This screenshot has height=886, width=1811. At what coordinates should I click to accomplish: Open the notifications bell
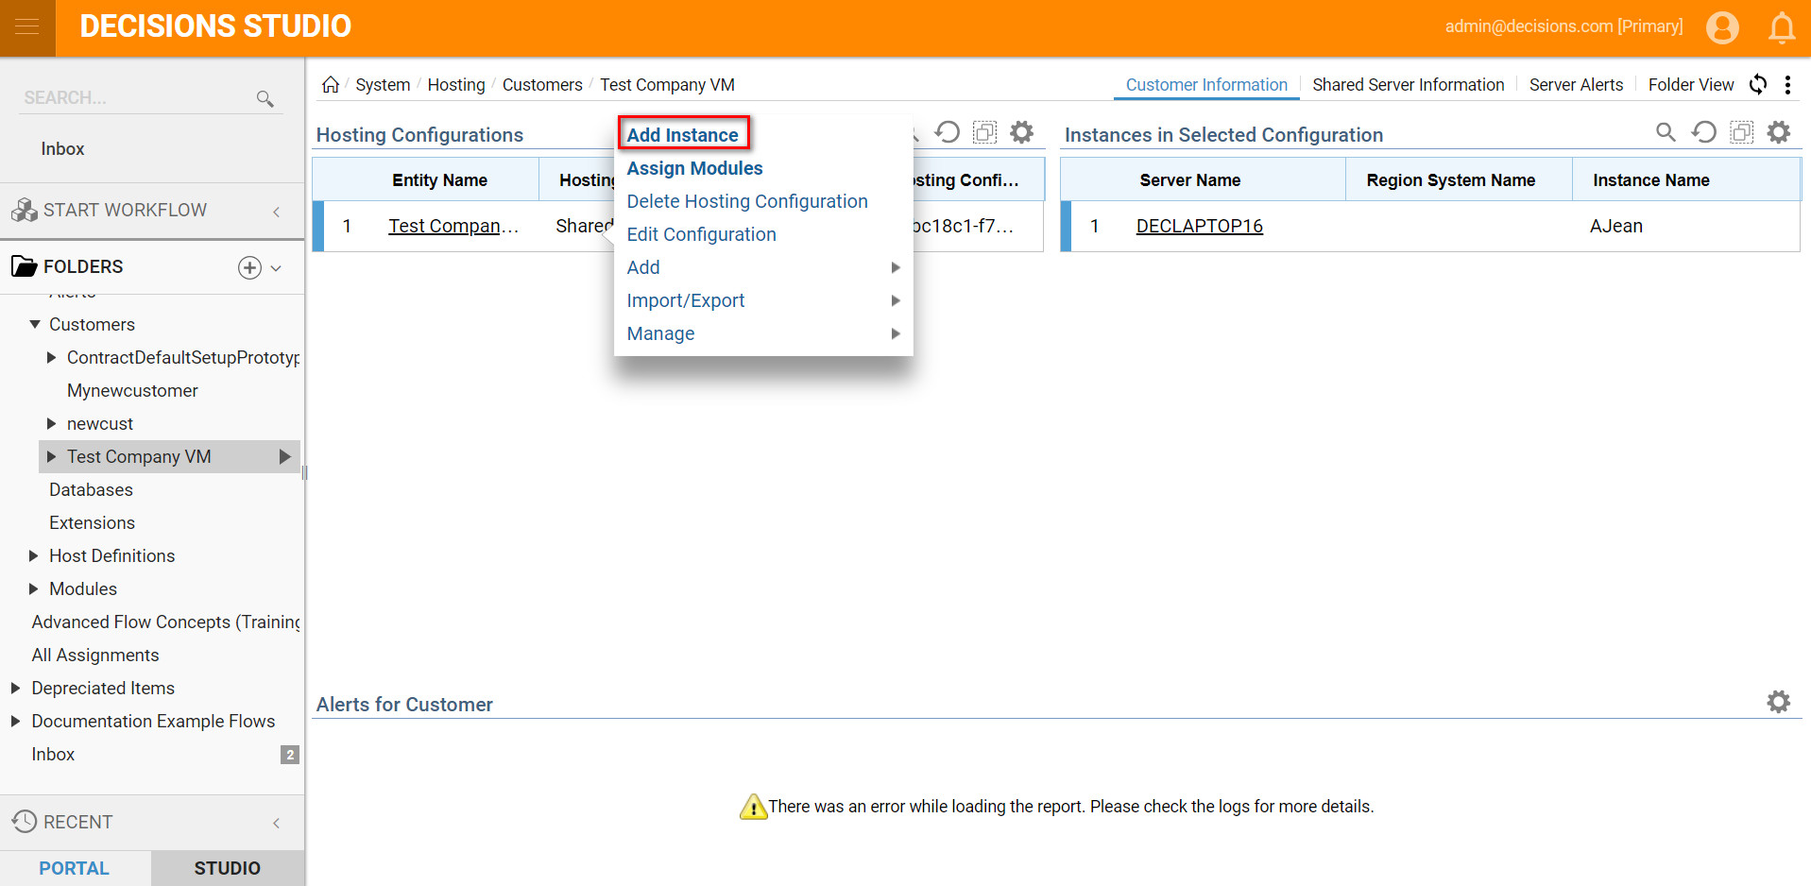(x=1782, y=27)
